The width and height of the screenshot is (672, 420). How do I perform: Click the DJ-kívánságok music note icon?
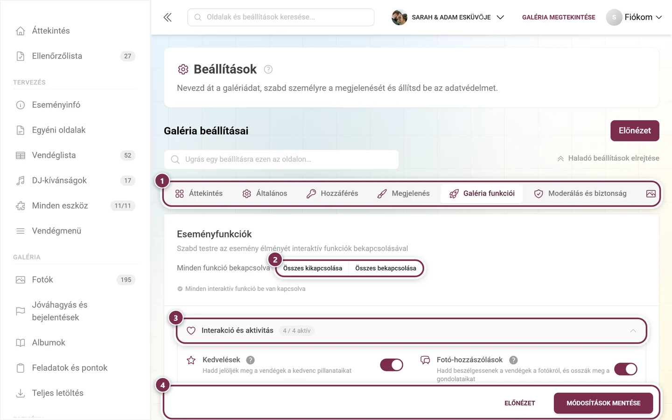(x=21, y=181)
